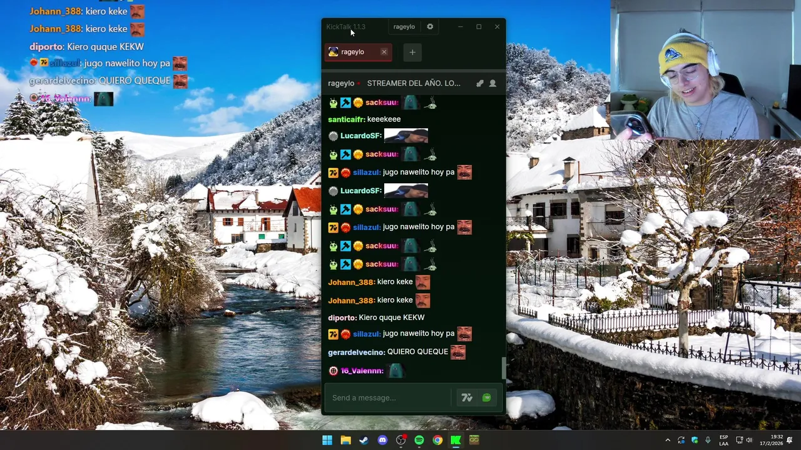The height and width of the screenshot is (450, 801).
Task: Click the badge icon next to I6_Valennn
Action: (333, 371)
